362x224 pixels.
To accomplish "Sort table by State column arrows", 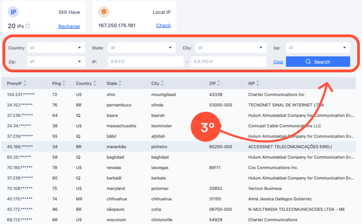I will 120,84.
